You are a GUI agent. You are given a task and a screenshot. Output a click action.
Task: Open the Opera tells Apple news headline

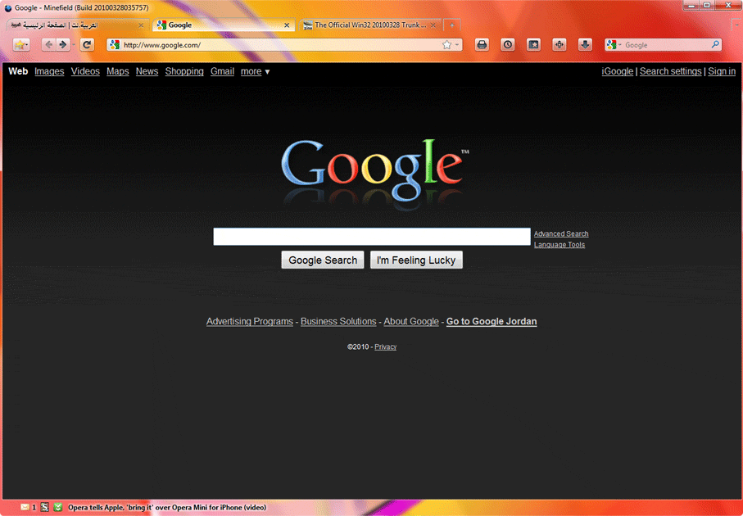pos(167,508)
